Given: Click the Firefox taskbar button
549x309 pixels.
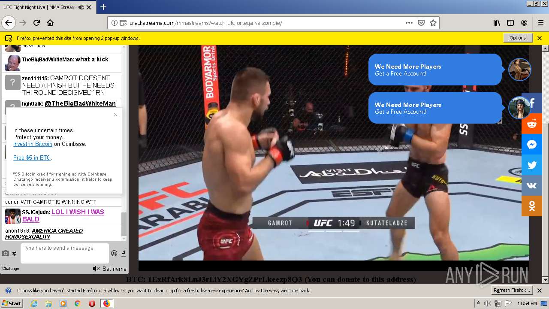Looking at the screenshot, I should point(106,303).
